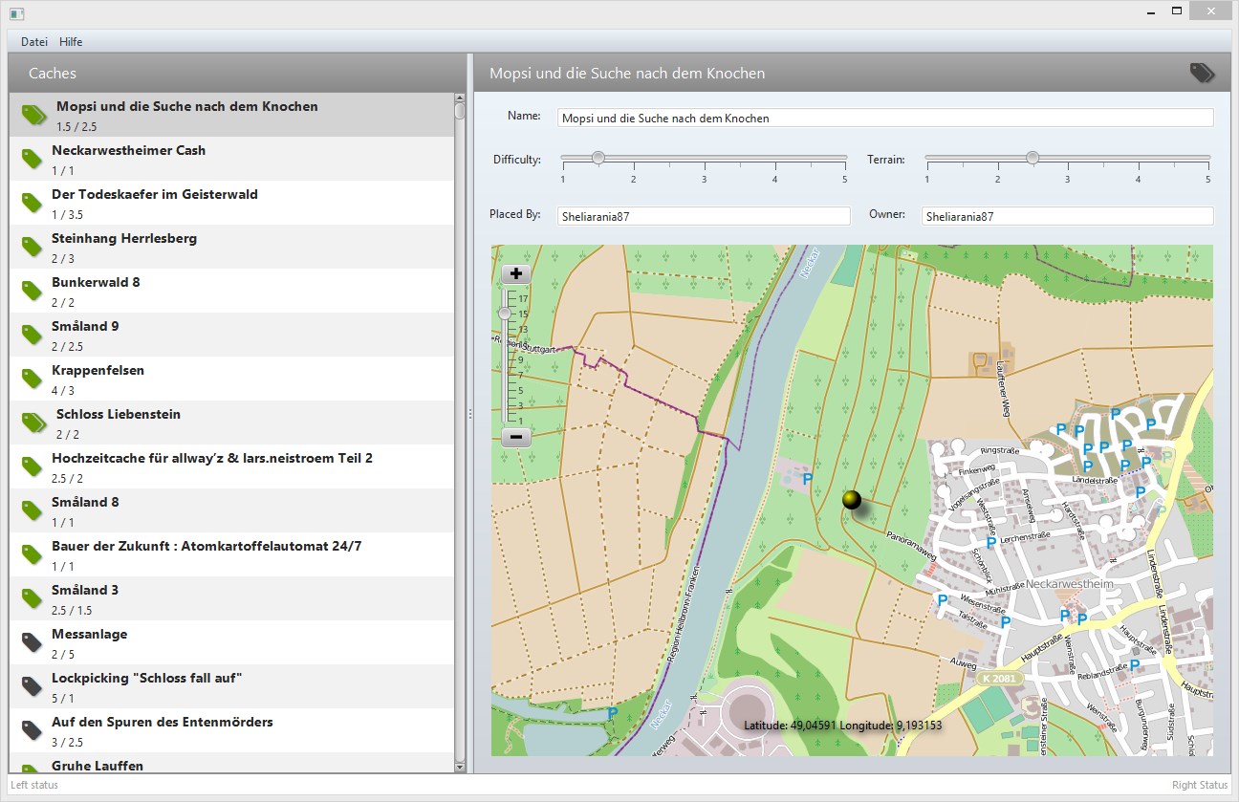Click scroll down arrow of caches list
The width and height of the screenshot is (1239, 802).
[460, 766]
